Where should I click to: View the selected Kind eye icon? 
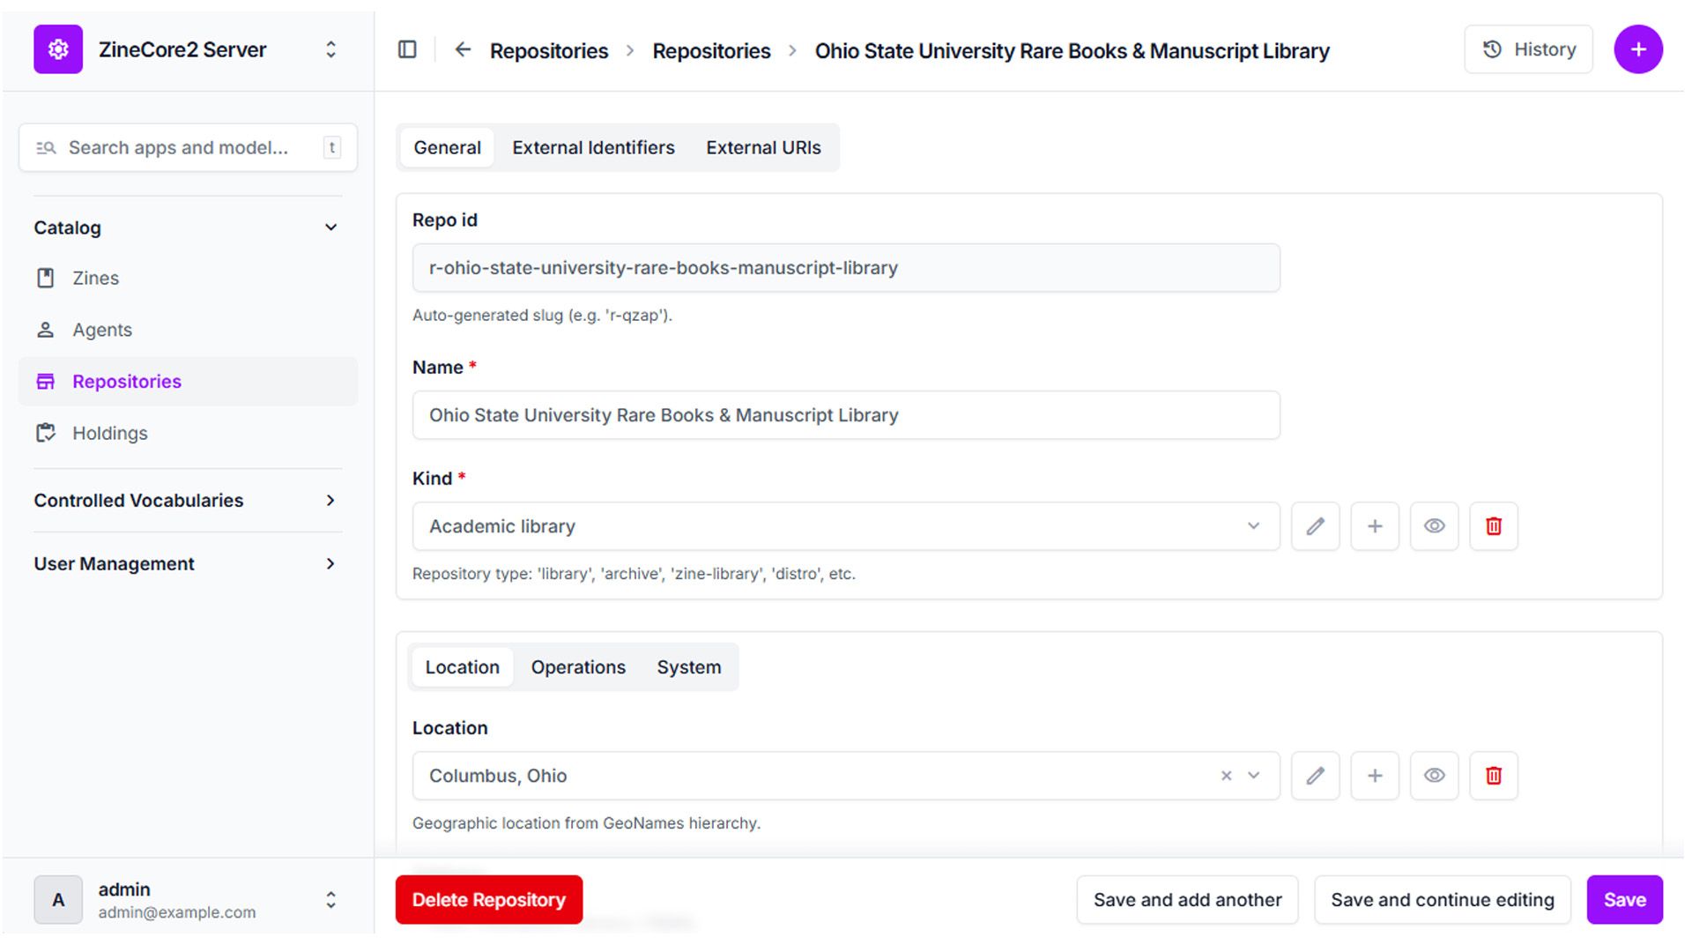pyautogui.click(x=1434, y=526)
